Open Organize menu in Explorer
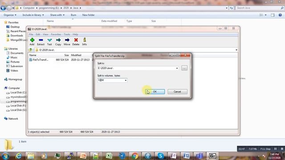285x160 pixels. pyautogui.click(x=10, y=15)
